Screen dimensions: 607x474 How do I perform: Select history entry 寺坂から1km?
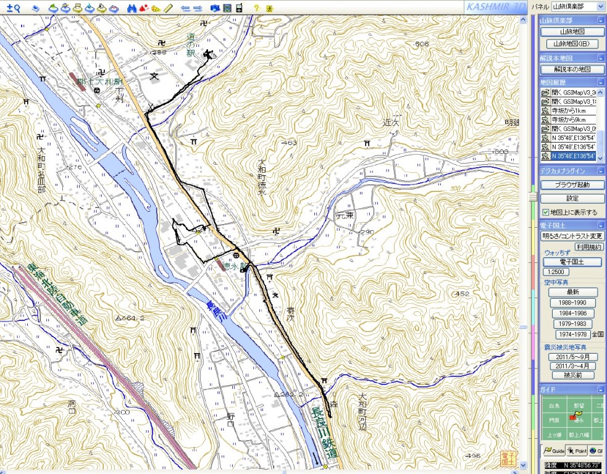[x=568, y=110]
